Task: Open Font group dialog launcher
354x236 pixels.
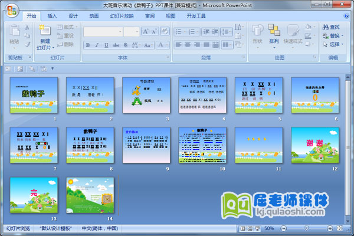Action: click(x=168, y=57)
